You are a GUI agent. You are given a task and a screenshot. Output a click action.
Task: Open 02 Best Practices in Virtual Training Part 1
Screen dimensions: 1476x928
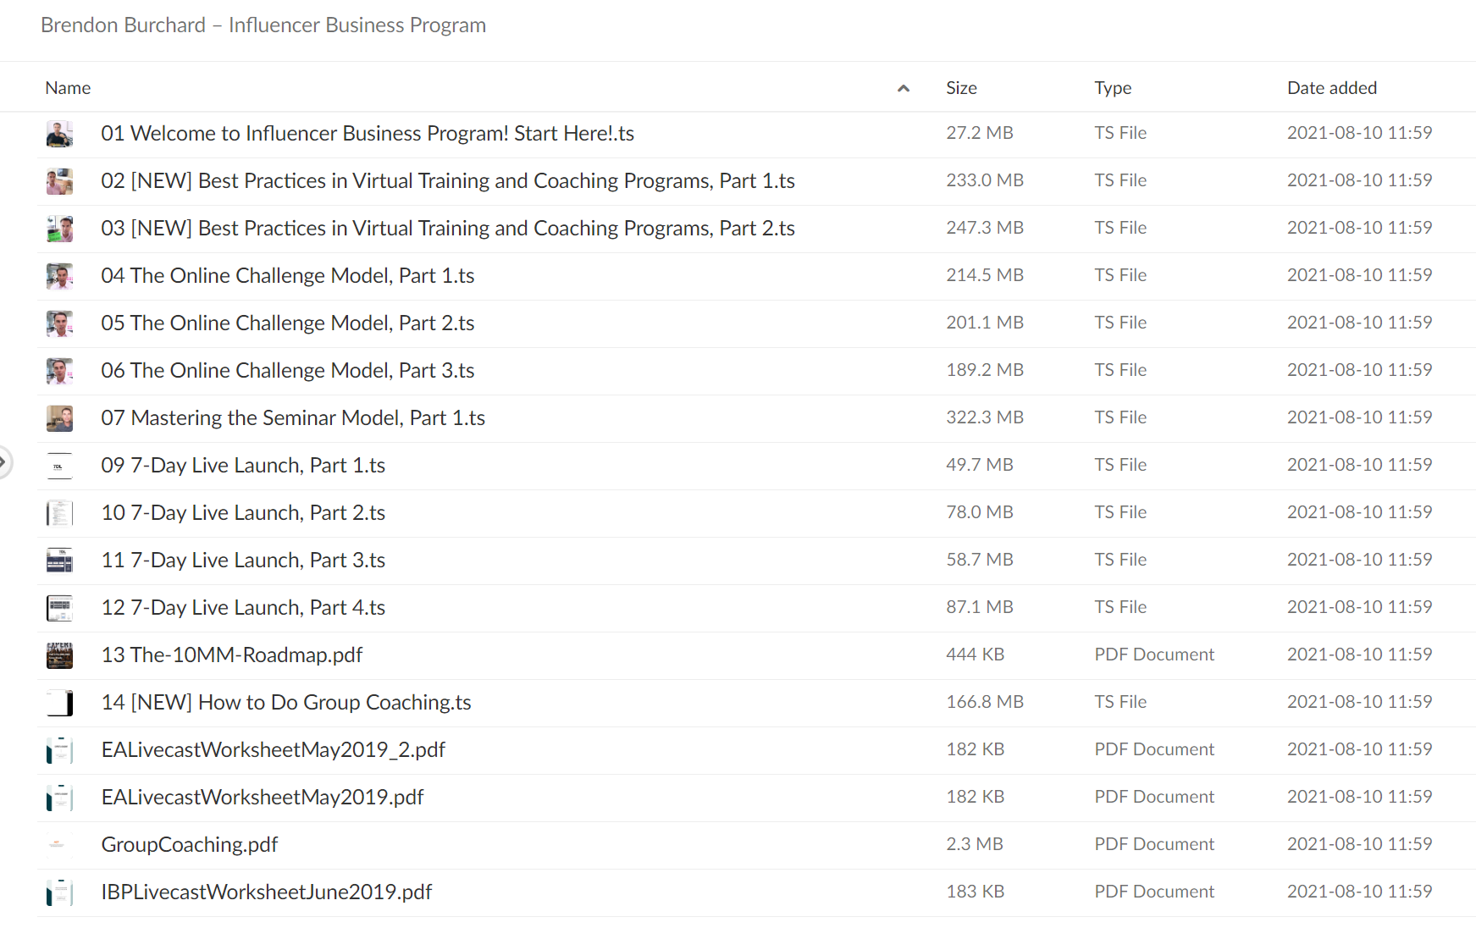pyautogui.click(x=448, y=181)
